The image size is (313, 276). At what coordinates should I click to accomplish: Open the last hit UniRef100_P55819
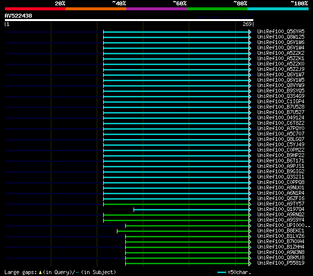tap(281, 263)
